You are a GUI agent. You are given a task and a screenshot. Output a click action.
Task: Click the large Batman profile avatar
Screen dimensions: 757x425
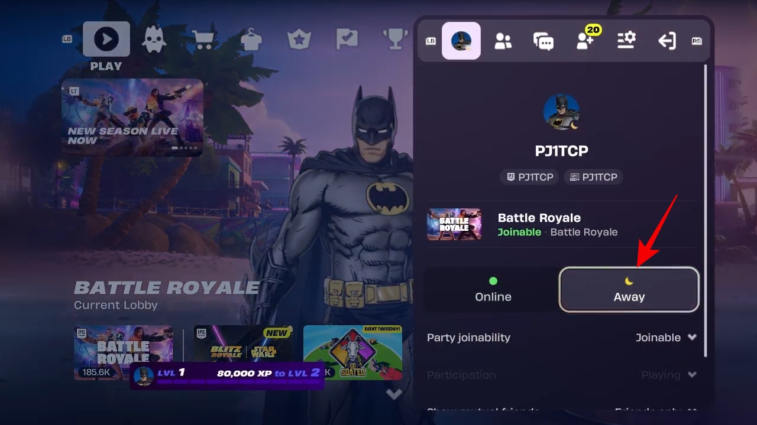561,112
